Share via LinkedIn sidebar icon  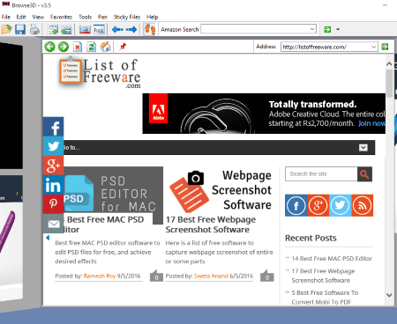pos(53,185)
